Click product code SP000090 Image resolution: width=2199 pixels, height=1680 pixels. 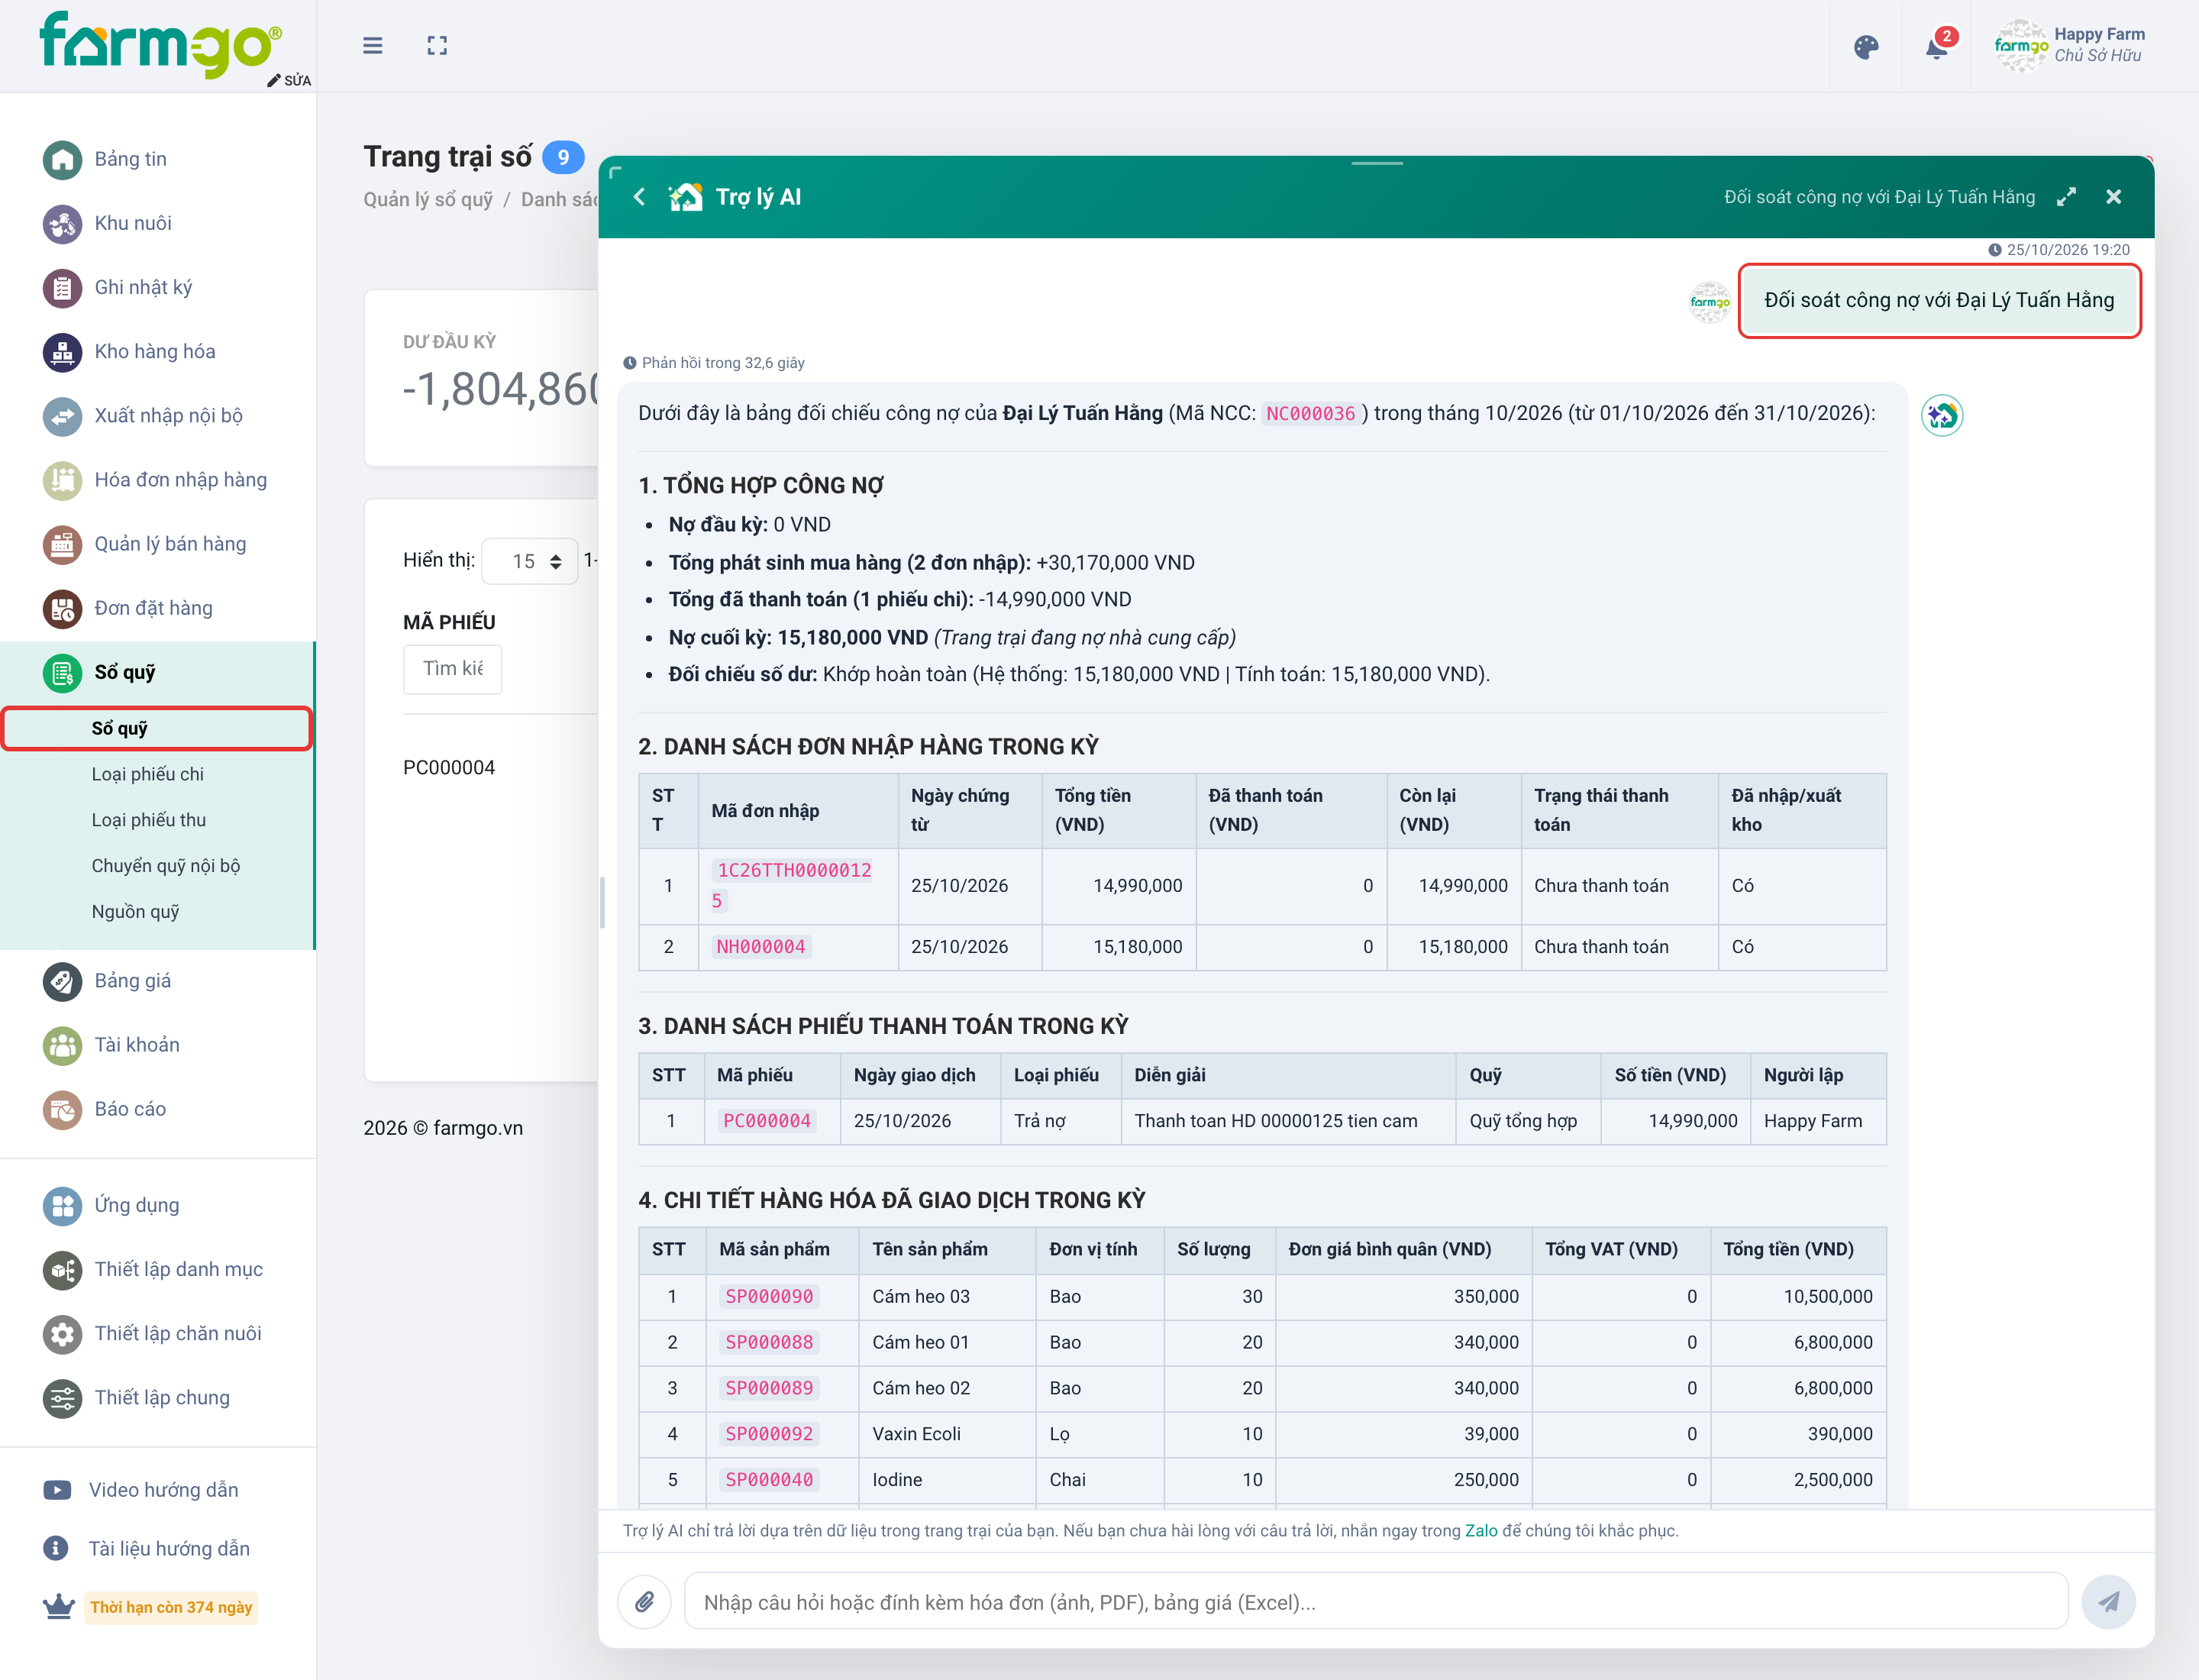coord(769,1296)
